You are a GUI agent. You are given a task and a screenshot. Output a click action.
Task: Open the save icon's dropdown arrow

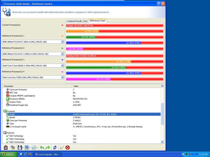pyautogui.click(x=23, y=148)
